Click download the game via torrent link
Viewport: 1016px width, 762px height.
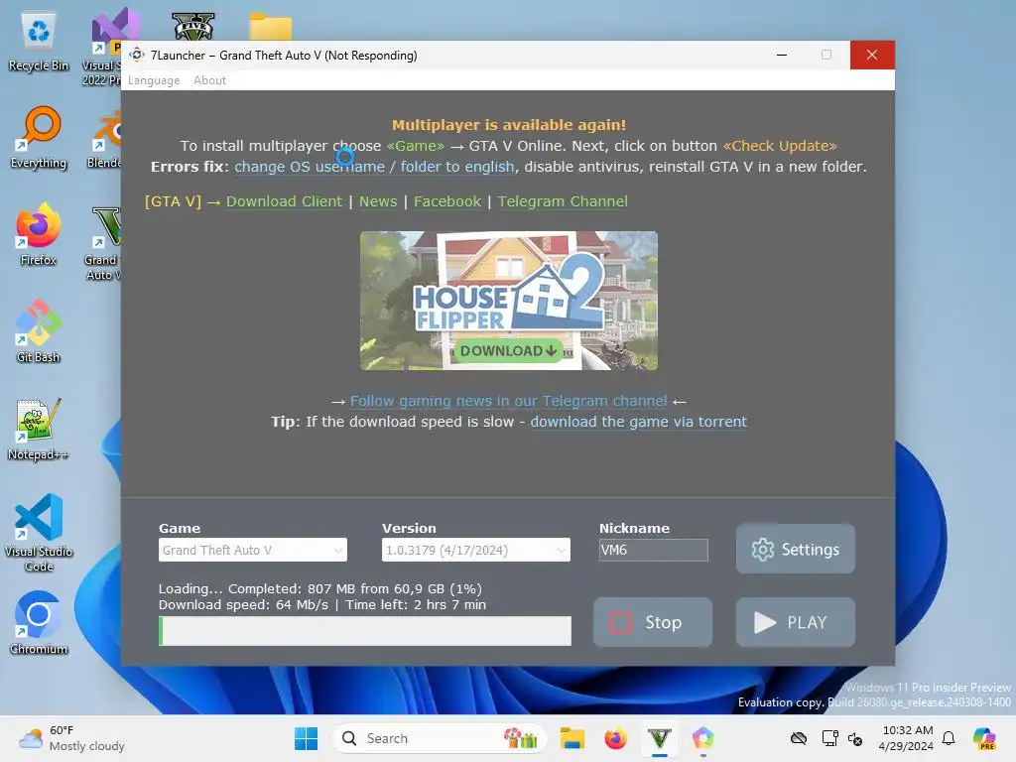pyautogui.click(x=638, y=422)
